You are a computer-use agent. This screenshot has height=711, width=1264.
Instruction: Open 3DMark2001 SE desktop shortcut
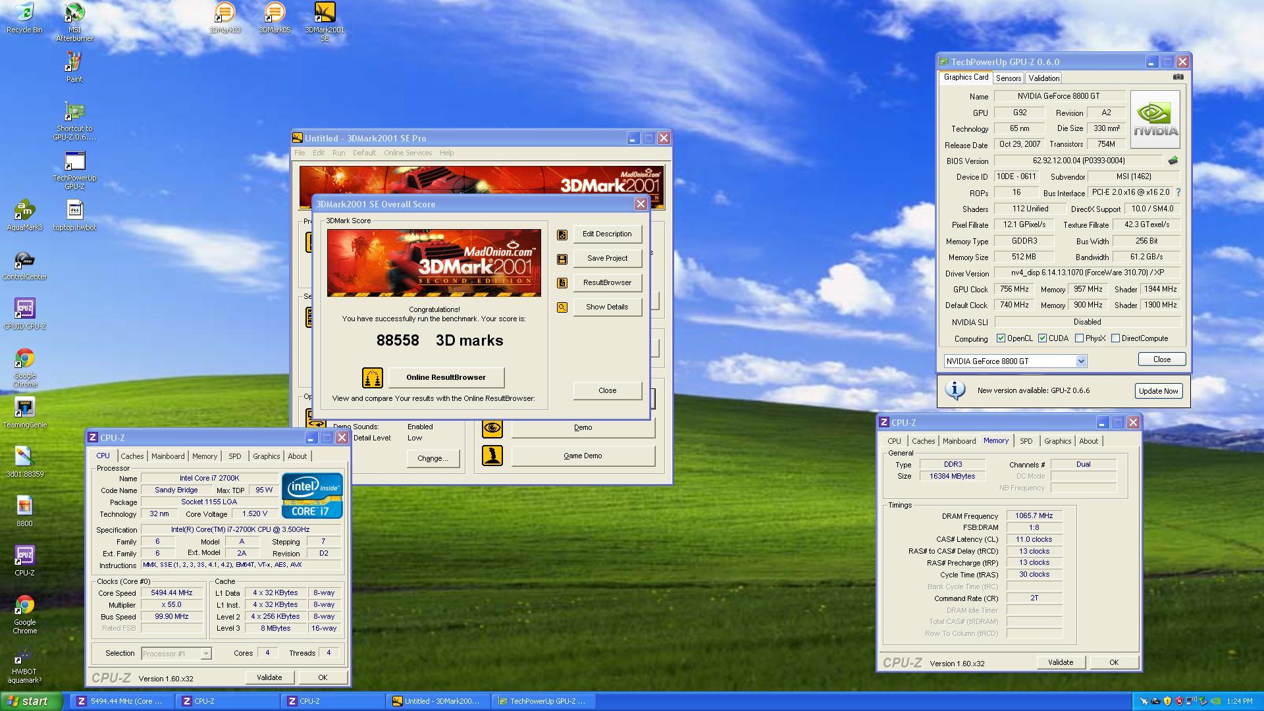click(x=325, y=22)
